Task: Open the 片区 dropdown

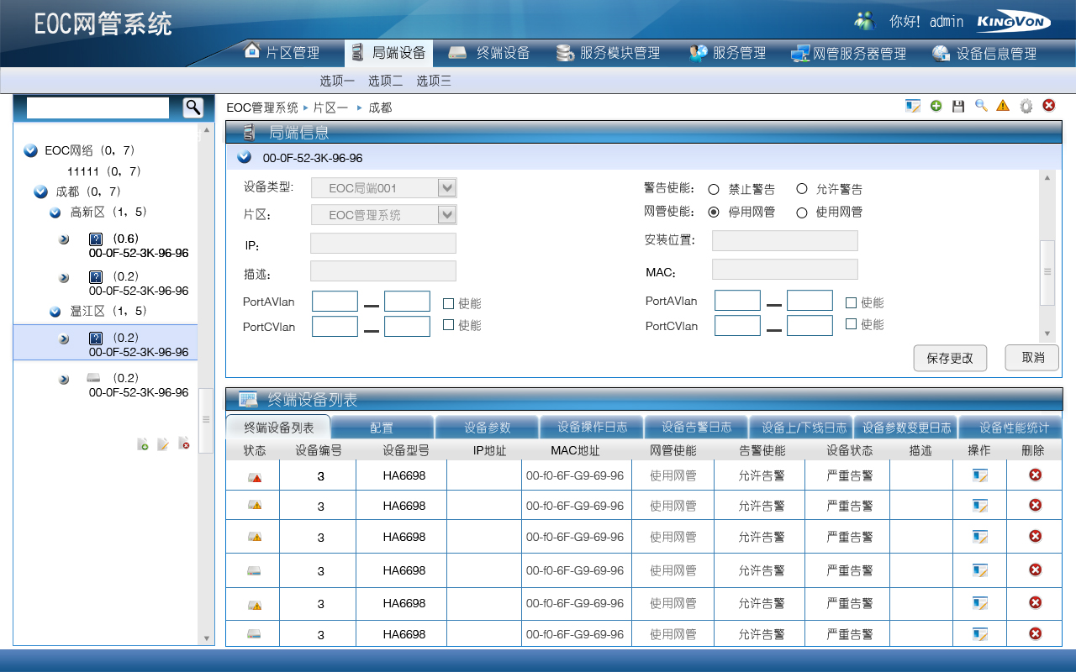Action: [x=384, y=215]
